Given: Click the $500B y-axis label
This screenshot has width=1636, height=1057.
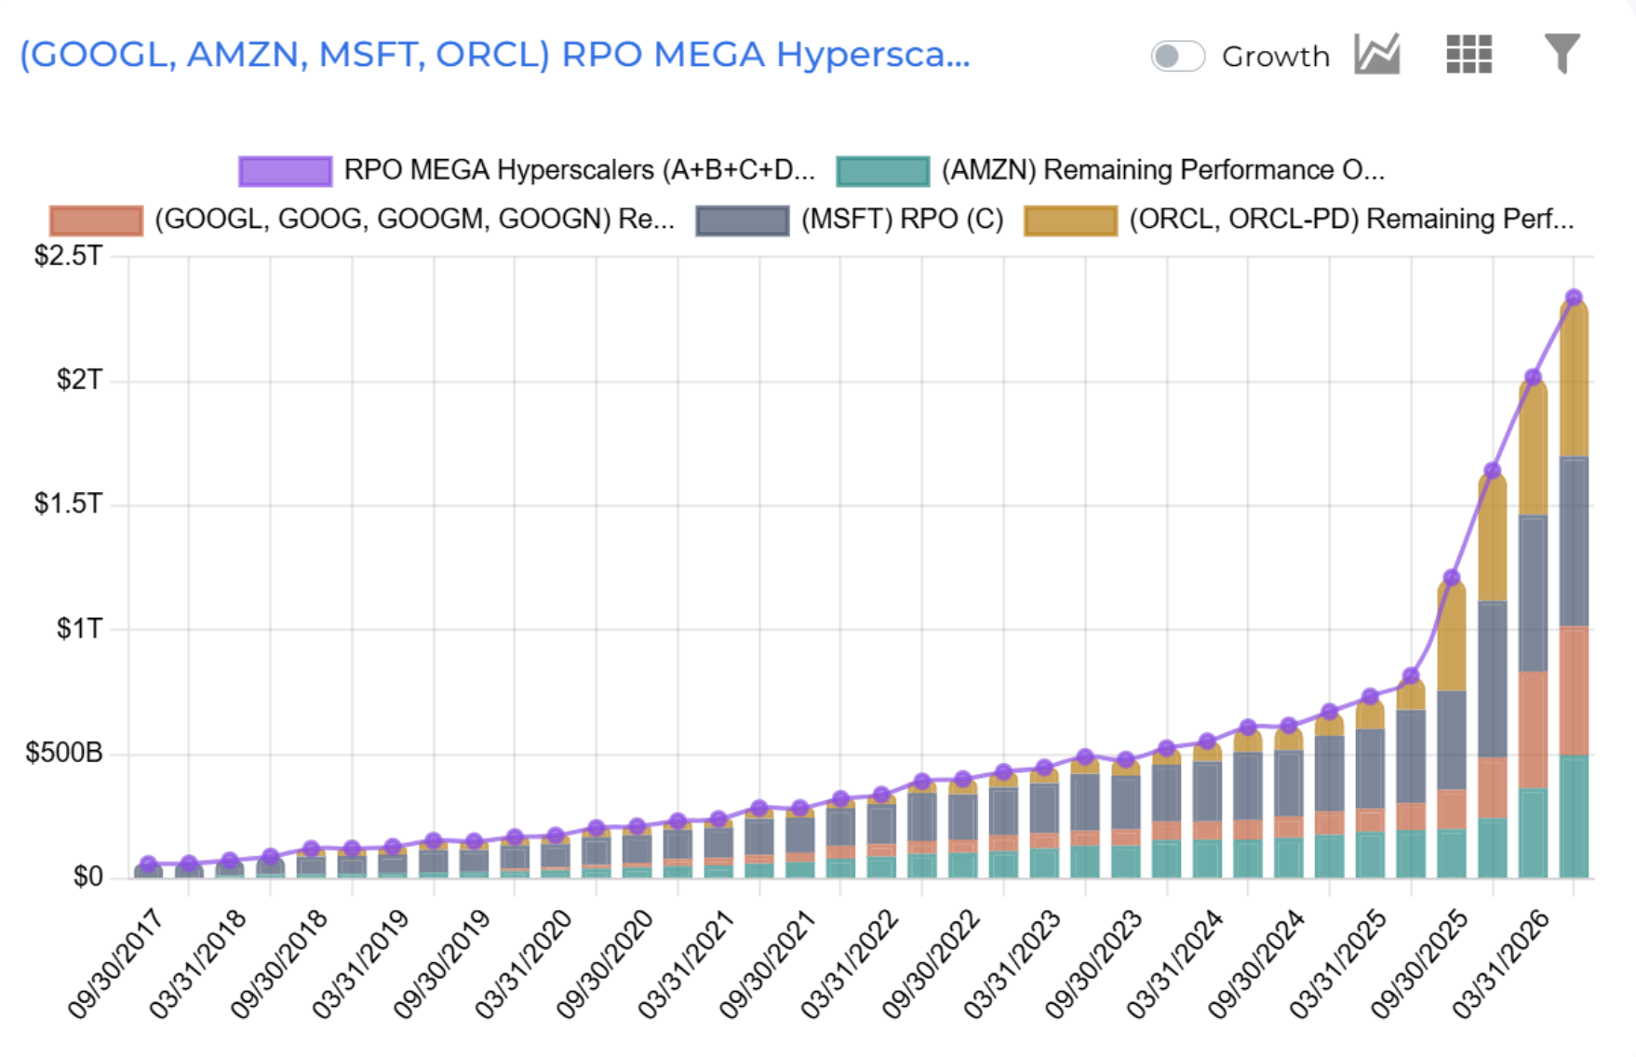Looking at the screenshot, I should click(64, 753).
